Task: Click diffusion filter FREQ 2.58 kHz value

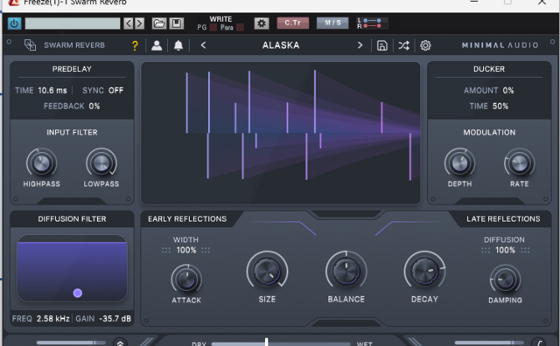Action: click(x=52, y=319)
